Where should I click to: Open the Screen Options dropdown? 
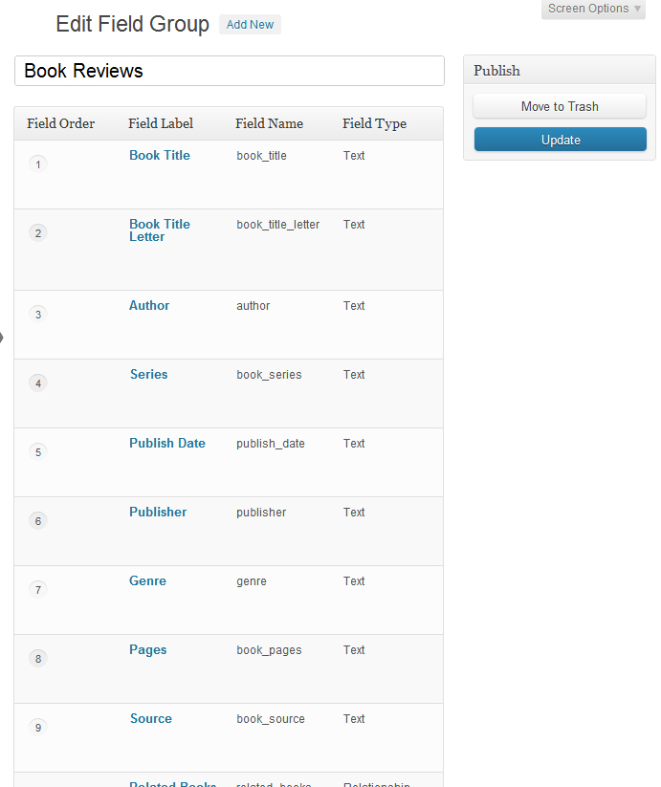(x=594, y=9)
